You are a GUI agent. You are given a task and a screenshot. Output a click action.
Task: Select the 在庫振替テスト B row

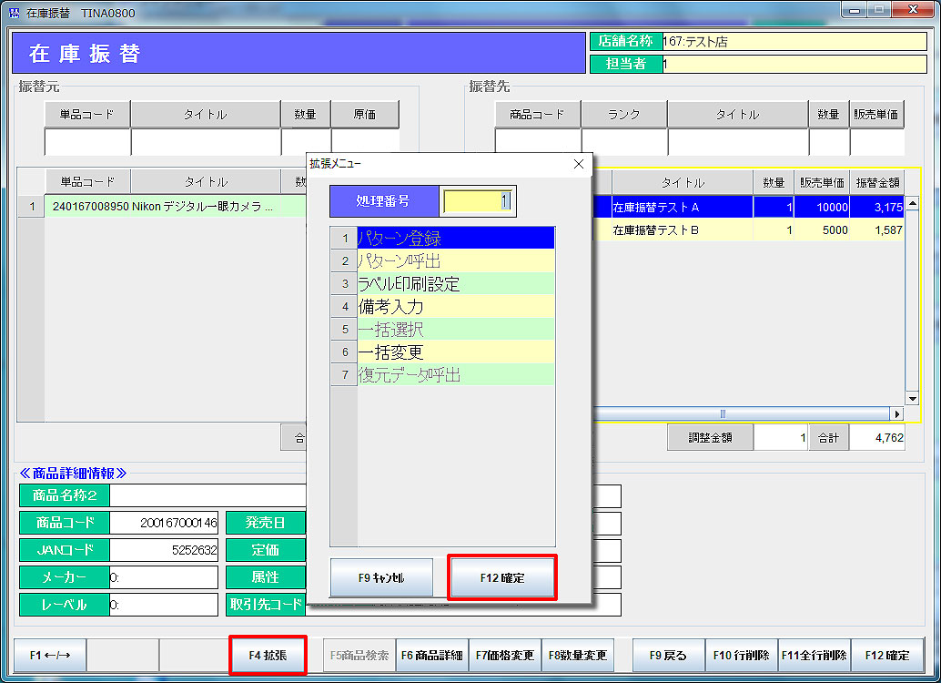click(681, 230)
